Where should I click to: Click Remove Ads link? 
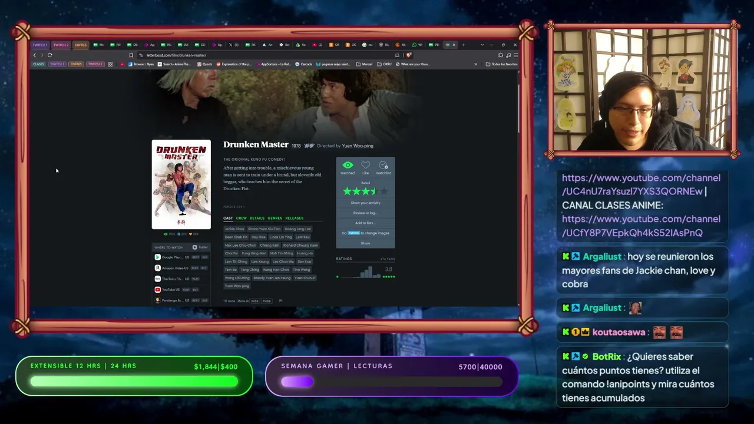click(x=234, y=207)
